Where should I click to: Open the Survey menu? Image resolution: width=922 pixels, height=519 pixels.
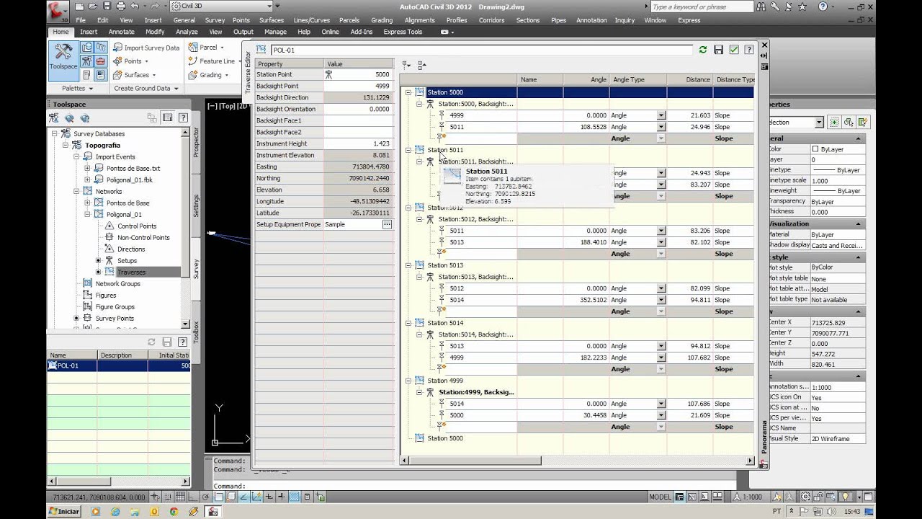[x=215, y=20]
